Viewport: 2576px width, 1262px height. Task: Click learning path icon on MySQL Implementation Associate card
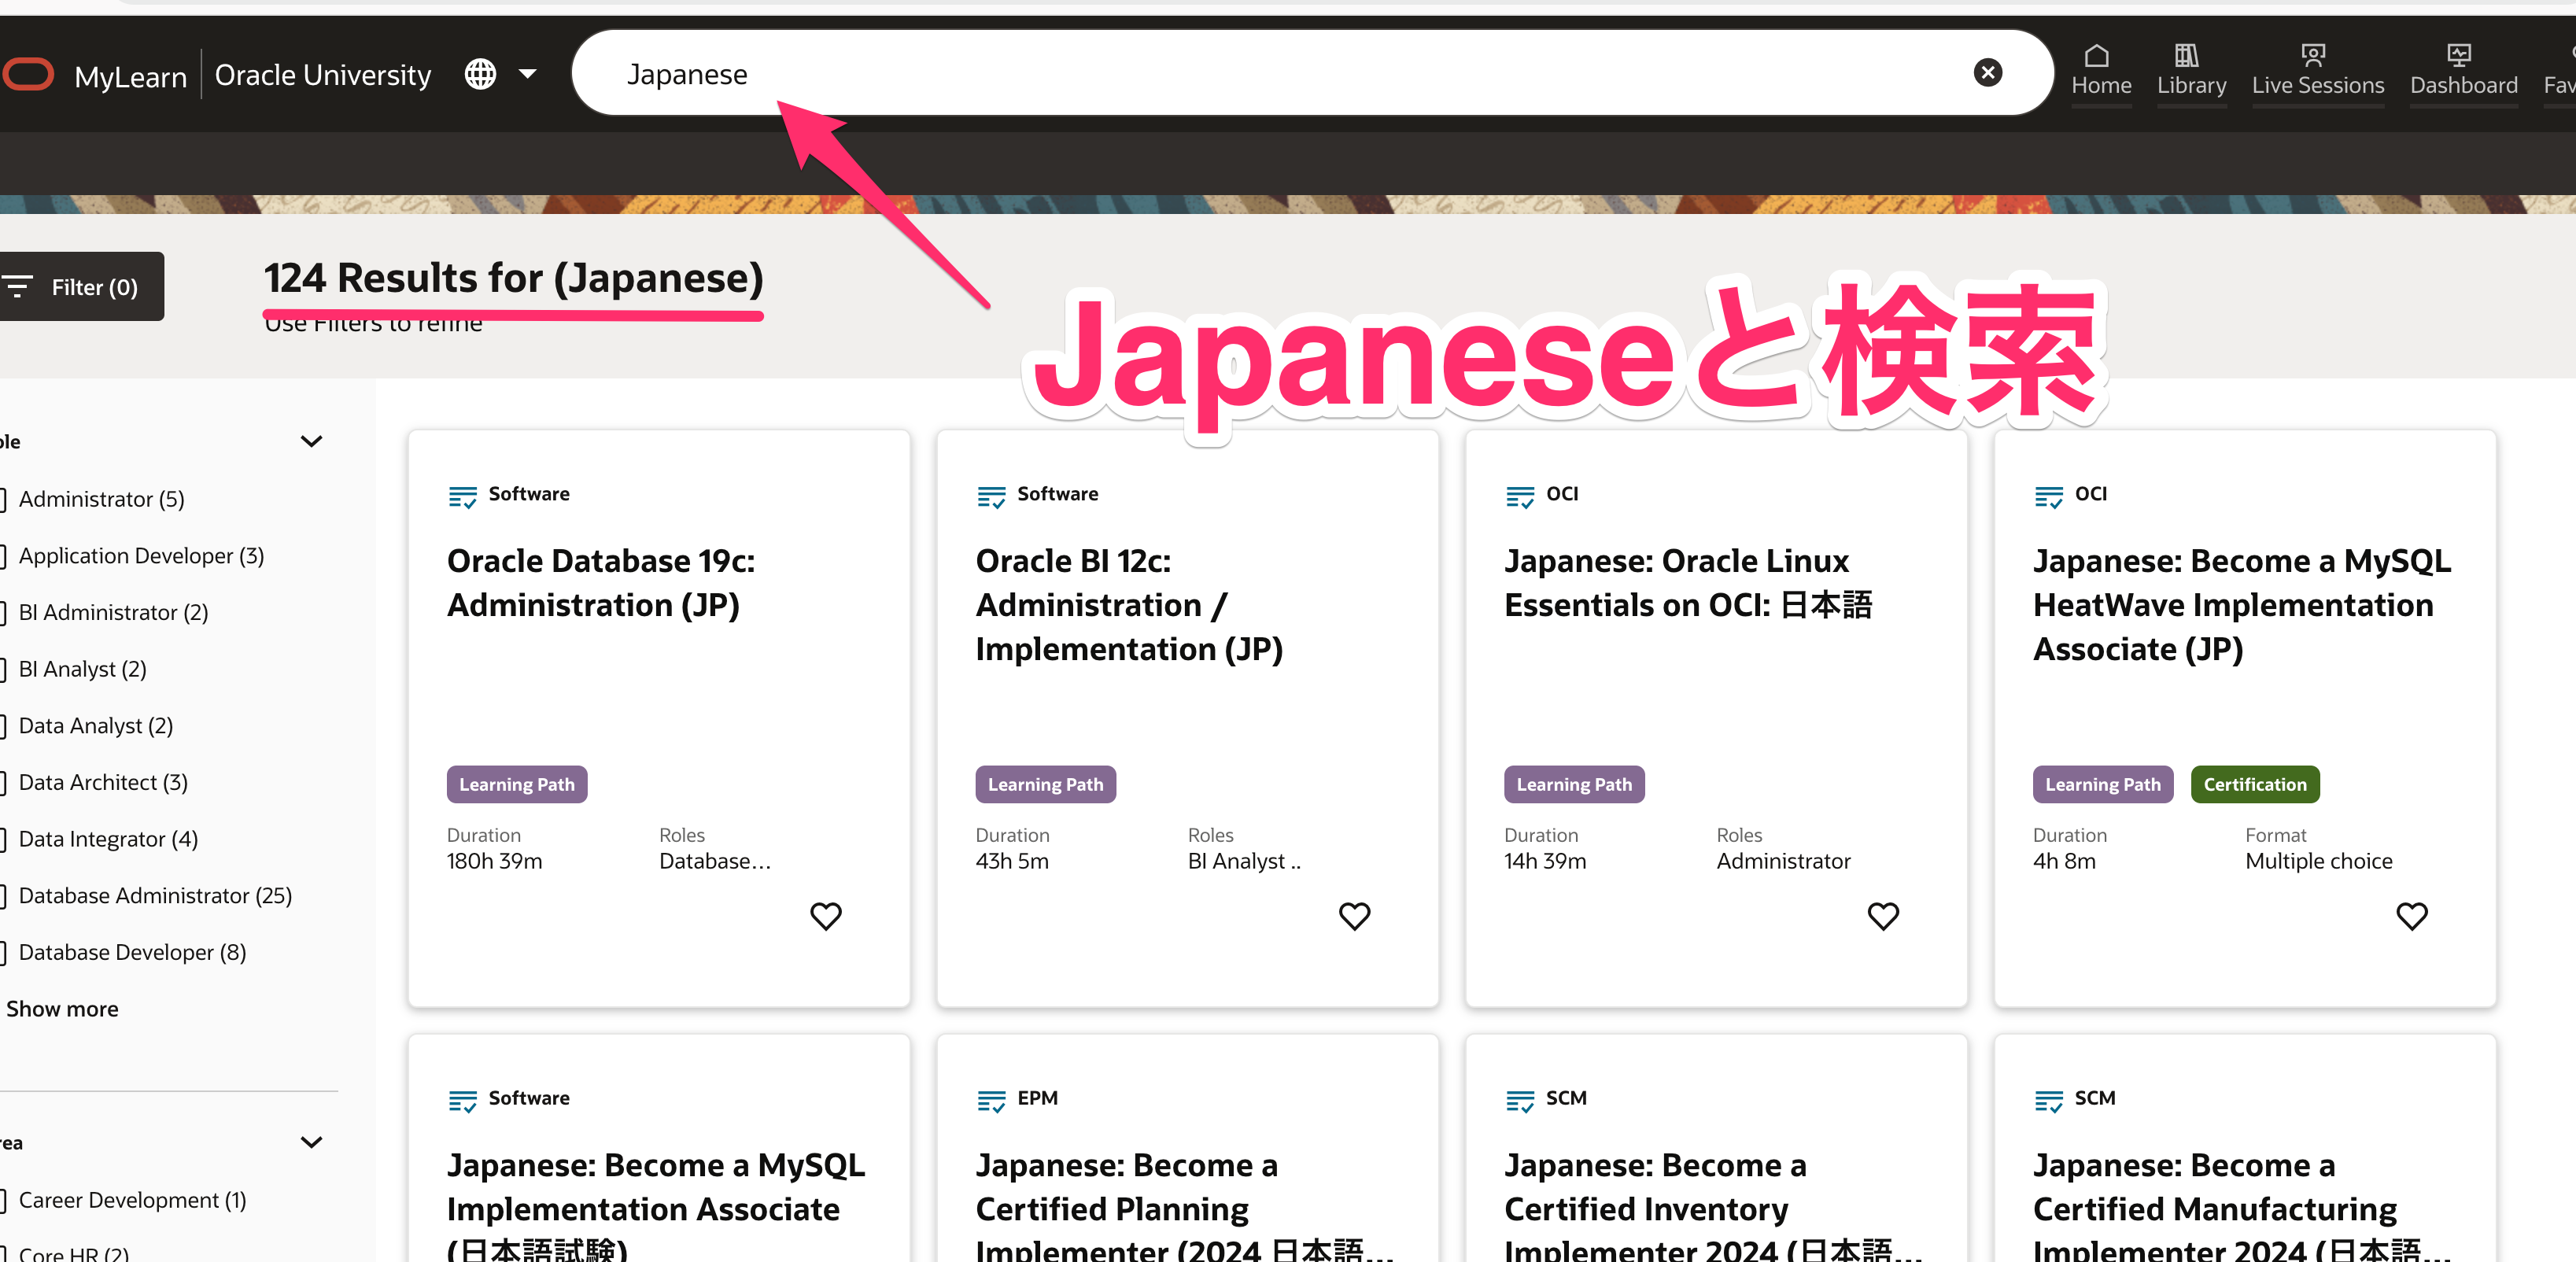point(463,1101)
